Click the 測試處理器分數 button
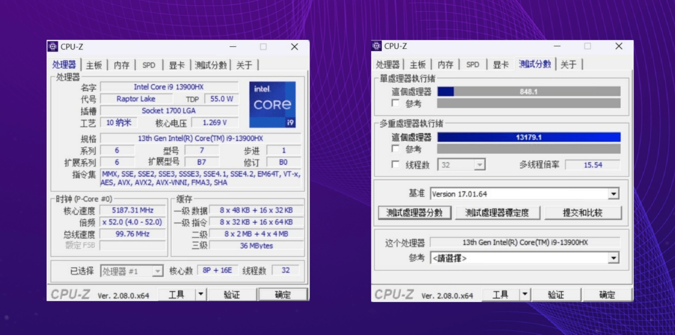 [x=414, y=213]
